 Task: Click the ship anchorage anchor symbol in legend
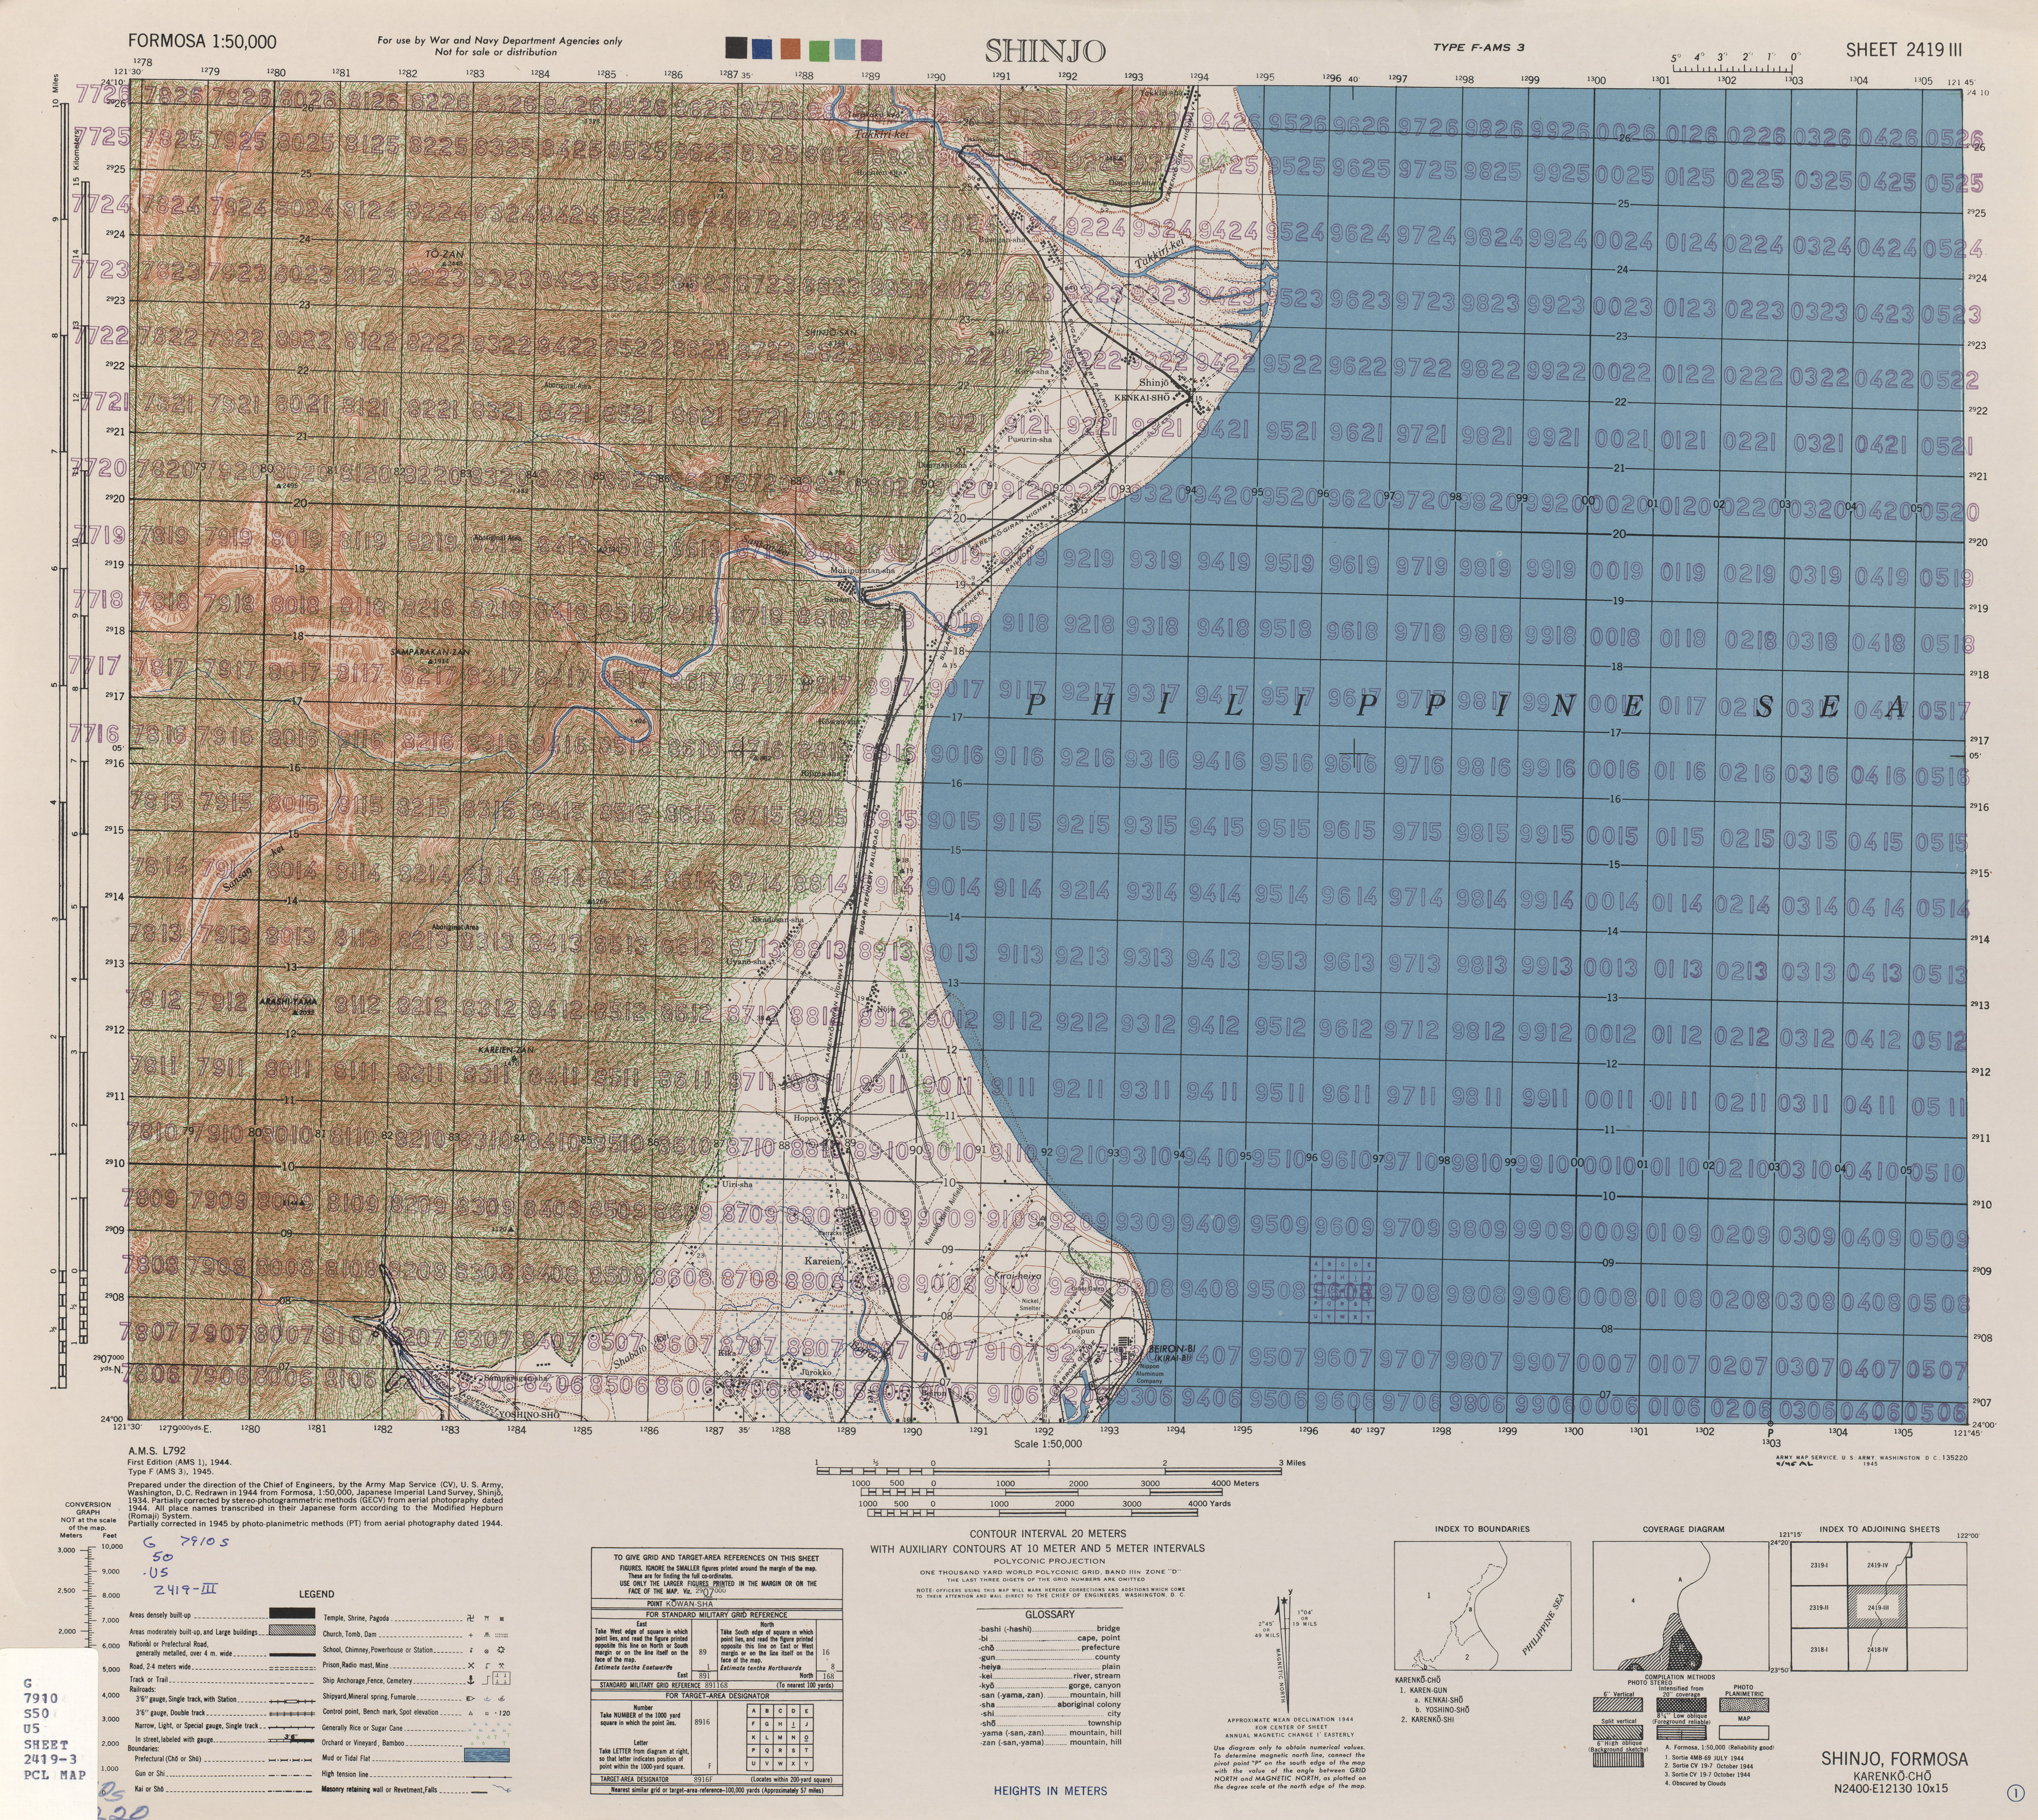pos(471,1680)
